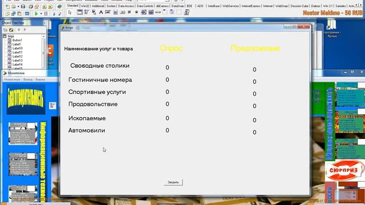Click the Свободные столики row label
Image resolution: width=365 pixels, height=205 pixels.
[x=100, y=66]
